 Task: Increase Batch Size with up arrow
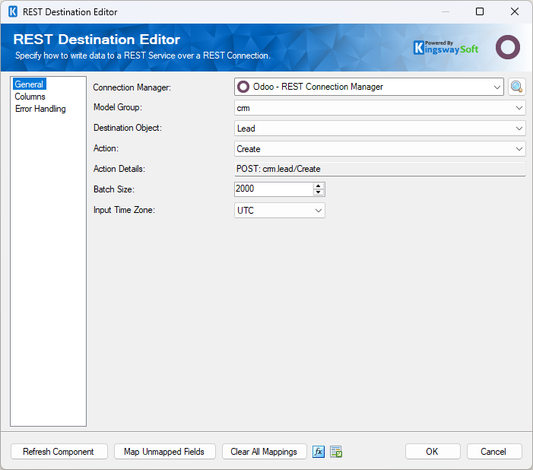click(318, 186)
